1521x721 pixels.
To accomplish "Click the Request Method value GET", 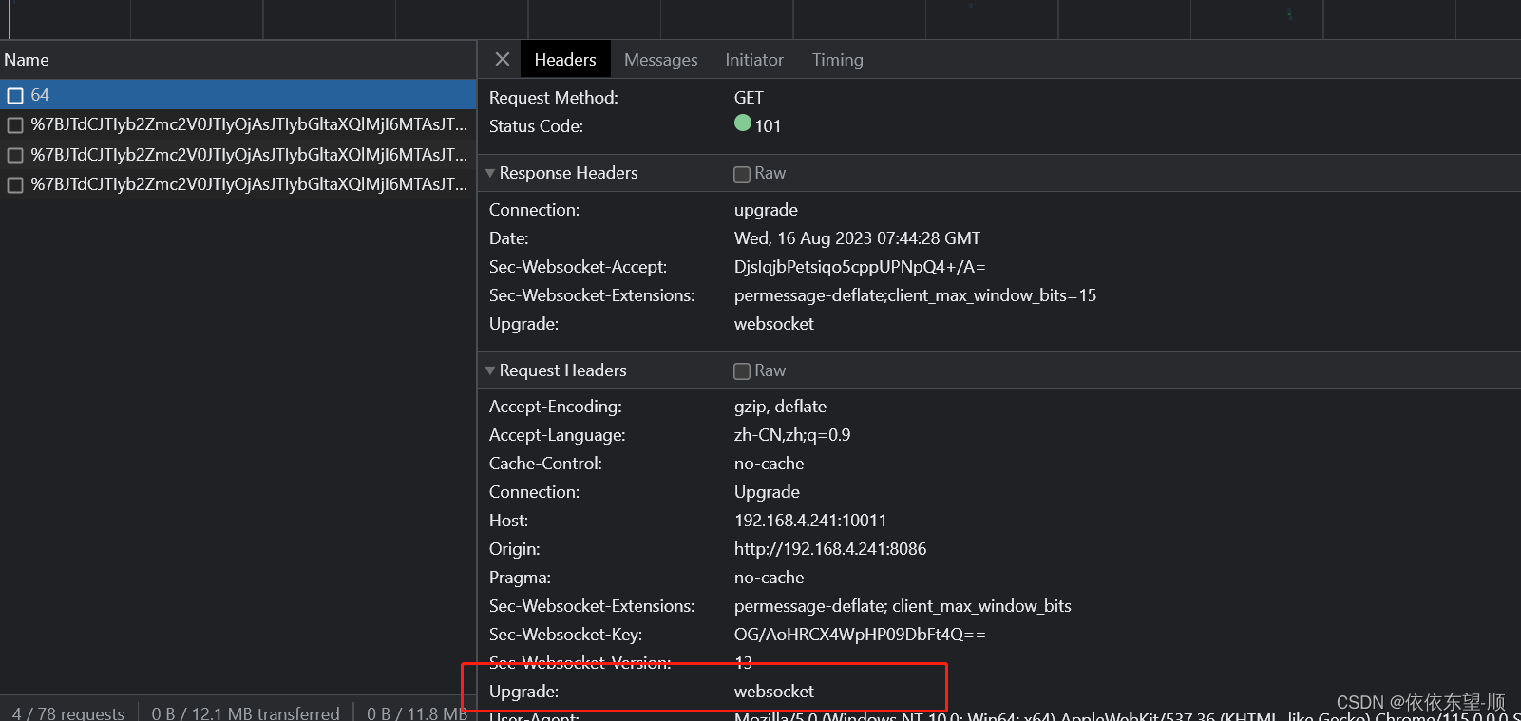I will [x=749, y=98].
